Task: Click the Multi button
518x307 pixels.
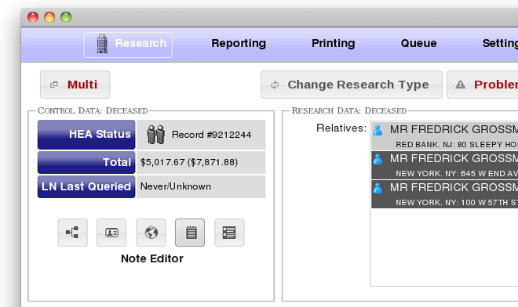Action: click(x=75, y=85)
